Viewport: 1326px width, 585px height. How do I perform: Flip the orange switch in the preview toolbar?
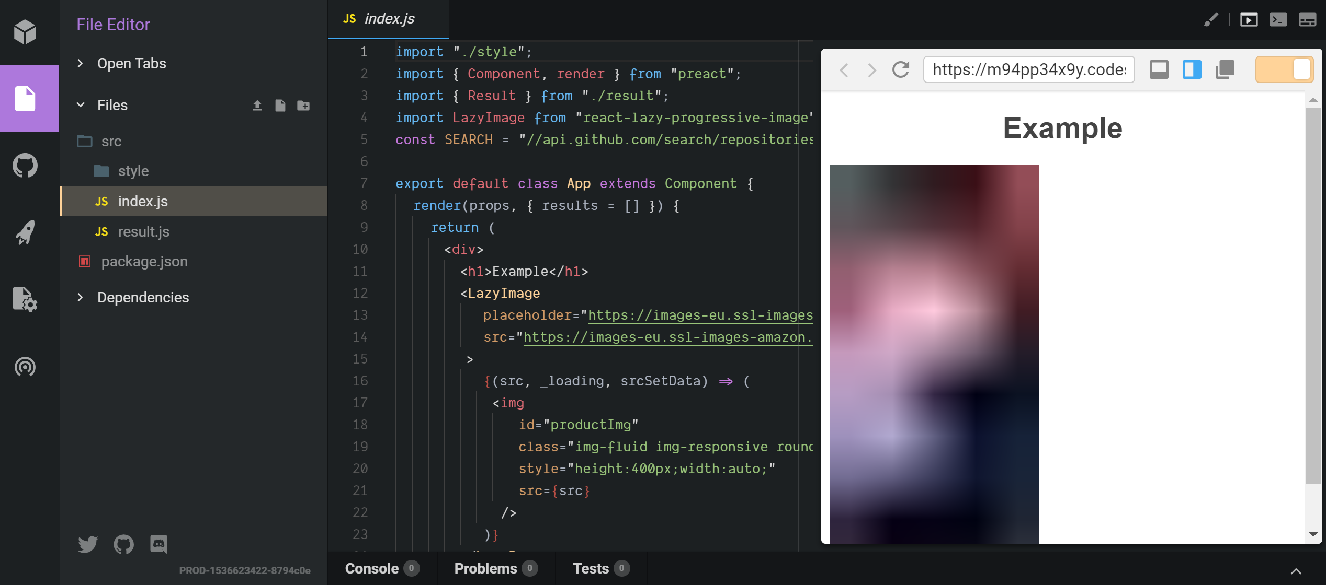1284,68
